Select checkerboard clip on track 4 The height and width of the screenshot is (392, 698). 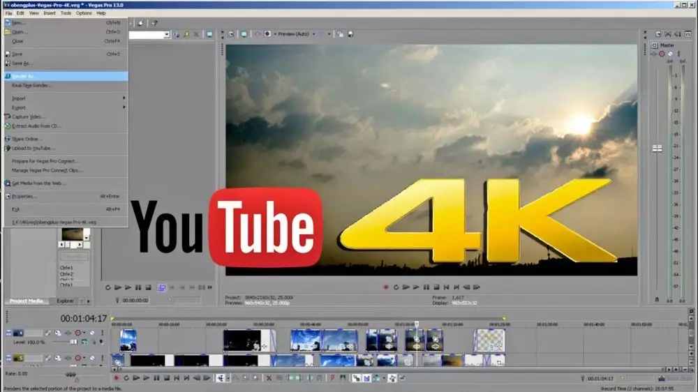(x=489, y=340)
